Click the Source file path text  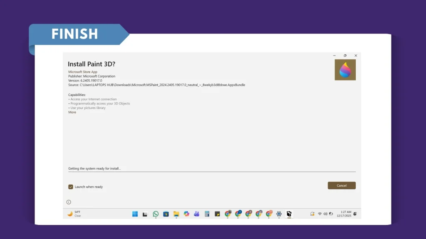[156, 85]
